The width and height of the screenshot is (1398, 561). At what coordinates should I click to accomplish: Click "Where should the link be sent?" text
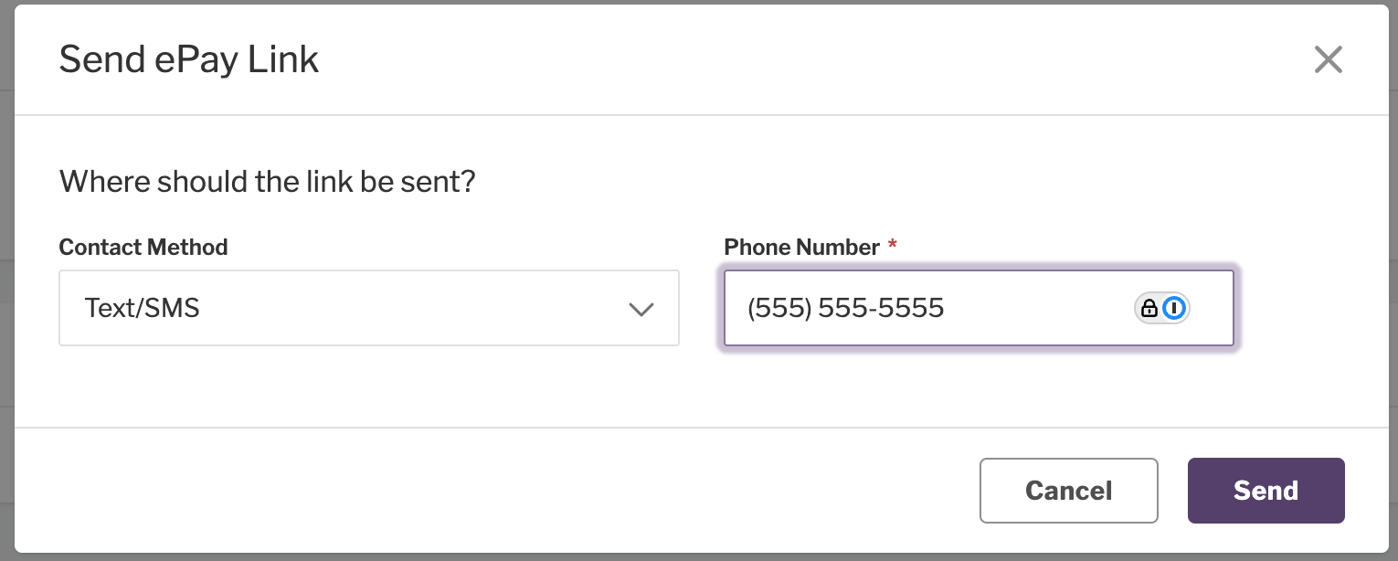268,182
